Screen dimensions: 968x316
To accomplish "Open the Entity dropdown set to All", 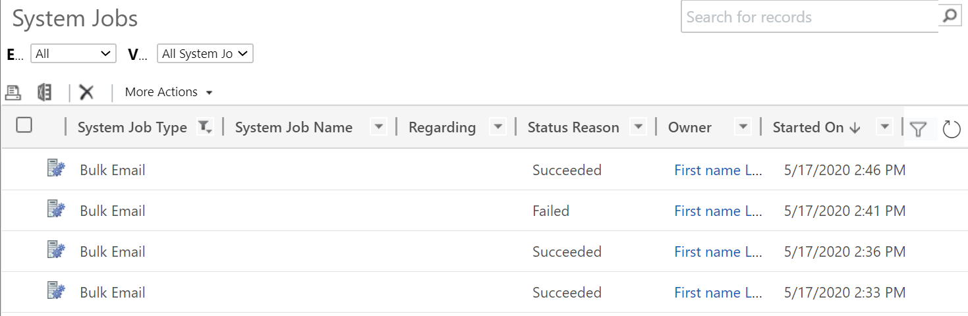I will [x=73, y=54].
